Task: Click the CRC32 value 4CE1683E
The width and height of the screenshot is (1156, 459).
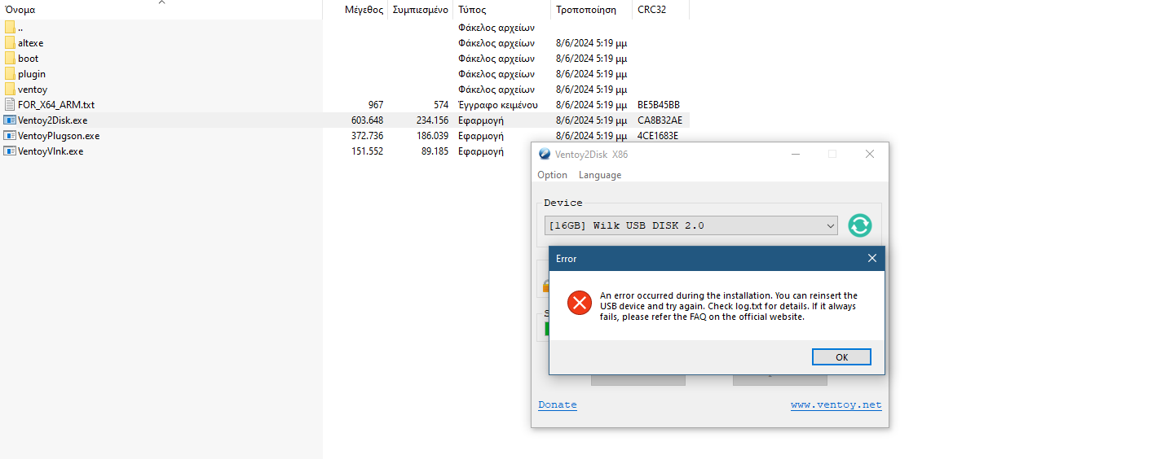Action: [658, 136]
